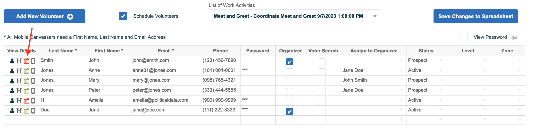The image size is (533, 132).
Task: Uncheck the Schedule Volunteers checkbox
Action: click(123, 16)
